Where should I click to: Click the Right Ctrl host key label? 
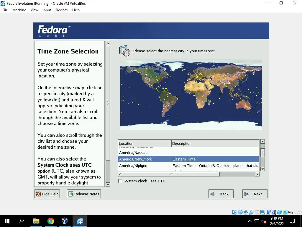295,212
